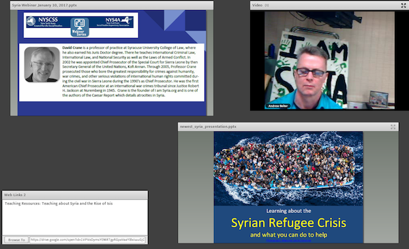Click the Video pod title label
409x249 pixels.
click(257, 5)
